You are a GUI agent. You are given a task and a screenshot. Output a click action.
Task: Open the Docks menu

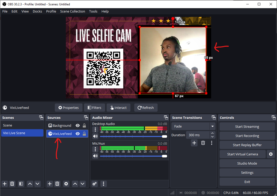pyautogui.click(x=37, y=11)
